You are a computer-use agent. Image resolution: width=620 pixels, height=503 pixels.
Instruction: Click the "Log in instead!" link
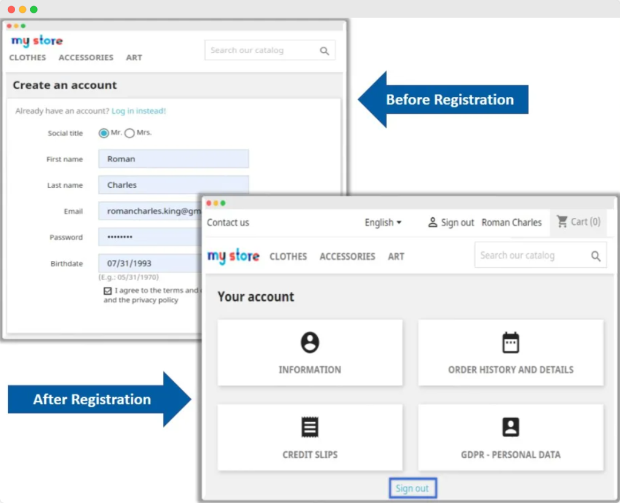(139, 111)
